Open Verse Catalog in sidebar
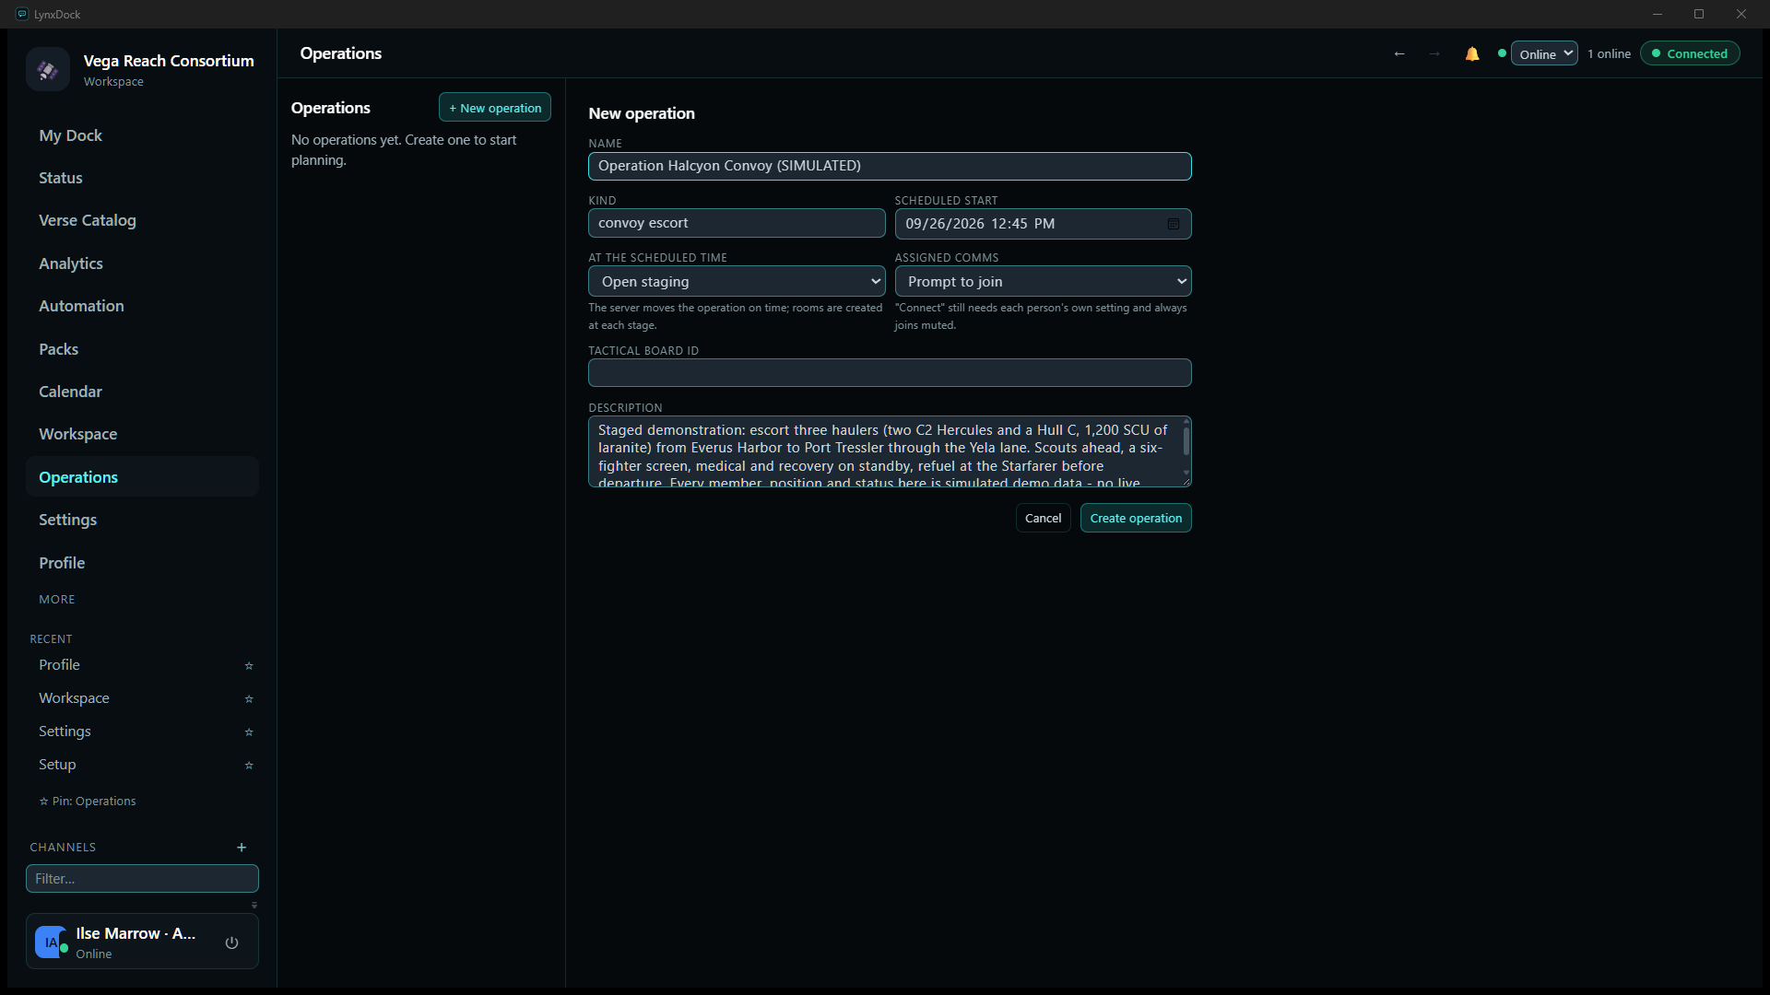Viewport: 1770px width, 995px height. click(142, 220)
